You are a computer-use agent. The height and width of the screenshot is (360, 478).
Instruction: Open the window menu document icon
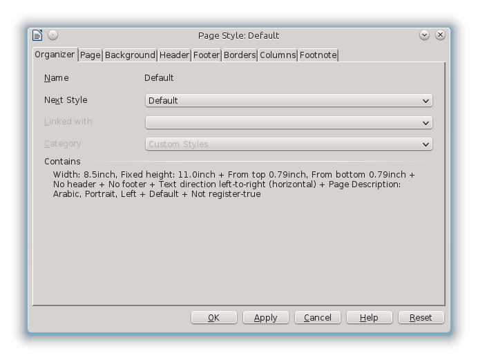[x=37, y=35]
